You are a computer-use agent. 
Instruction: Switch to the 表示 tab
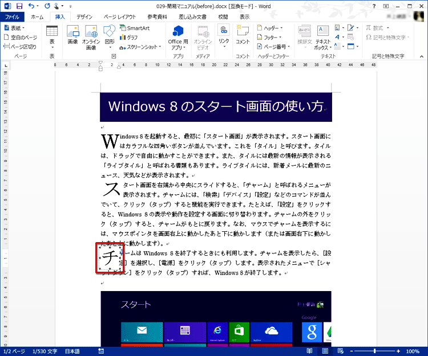(245, 17)
